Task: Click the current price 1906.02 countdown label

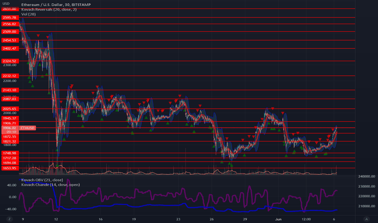Action: pos(10,130)
